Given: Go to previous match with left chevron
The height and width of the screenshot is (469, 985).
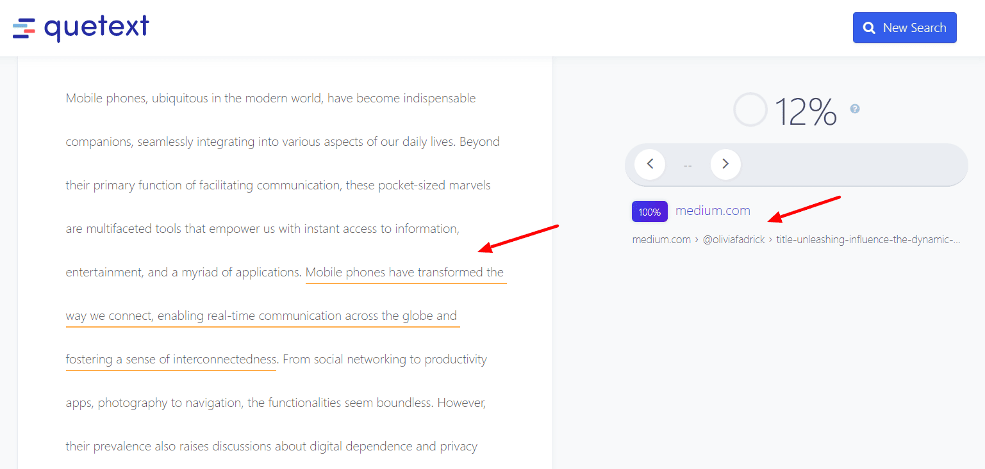Looking at the screenshot, I should tap(650, 164).
